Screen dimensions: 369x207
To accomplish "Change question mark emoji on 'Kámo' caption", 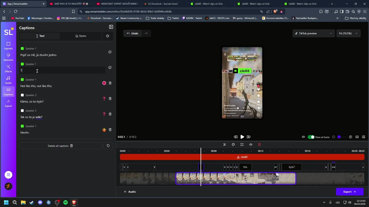I will click(104, 99).
